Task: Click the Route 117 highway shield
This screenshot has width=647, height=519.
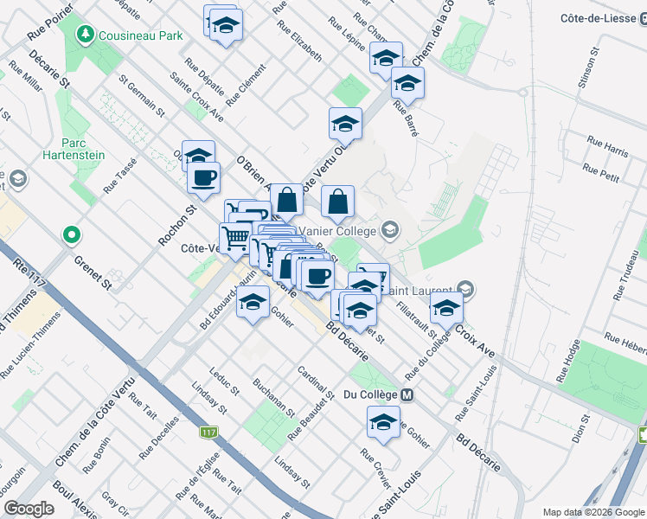Action: pyautogui.click(x=208, y=432)
